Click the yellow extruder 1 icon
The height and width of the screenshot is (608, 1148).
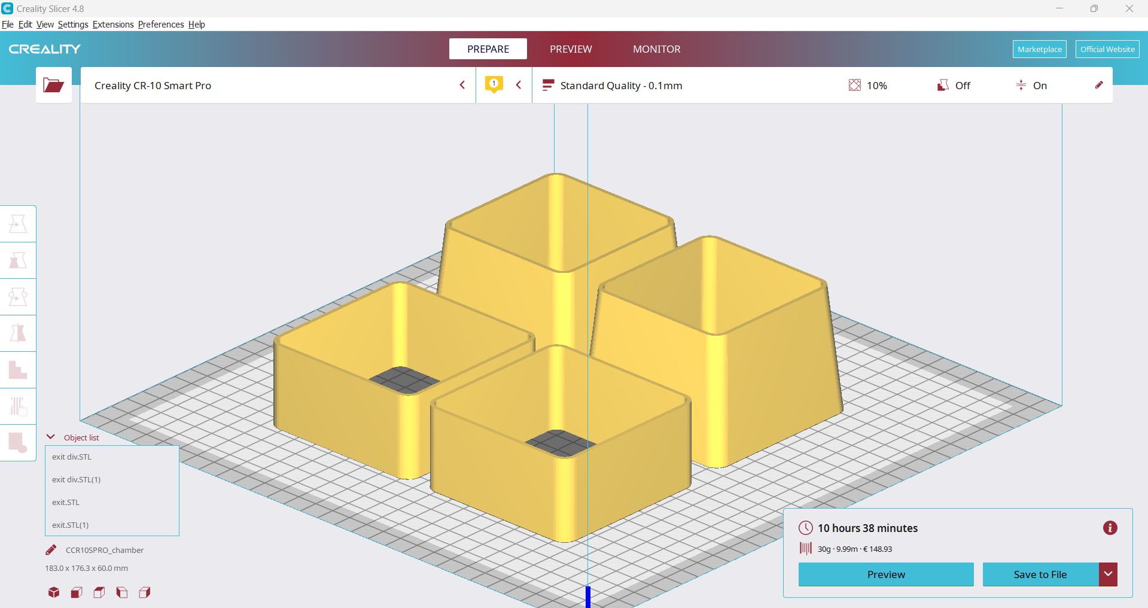494,84
